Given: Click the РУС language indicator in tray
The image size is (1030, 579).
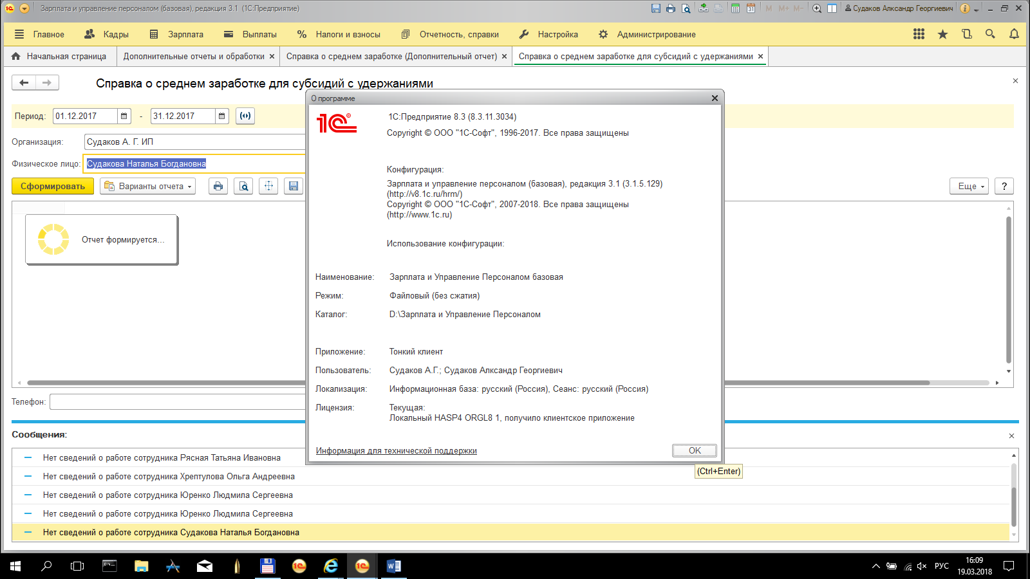Looking at the screenshot, I should (x=942, y=566).
